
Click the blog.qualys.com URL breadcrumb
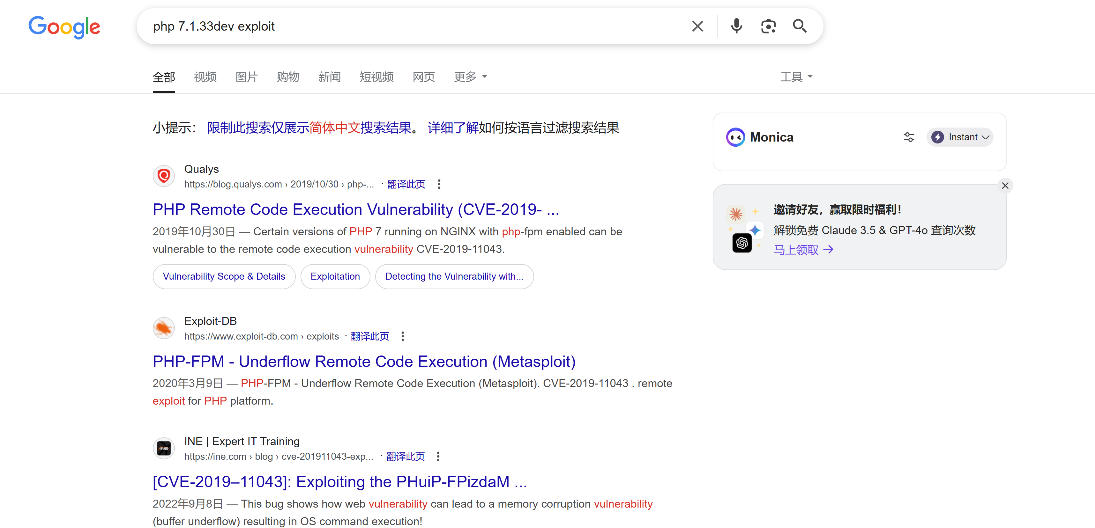(279, 184)
